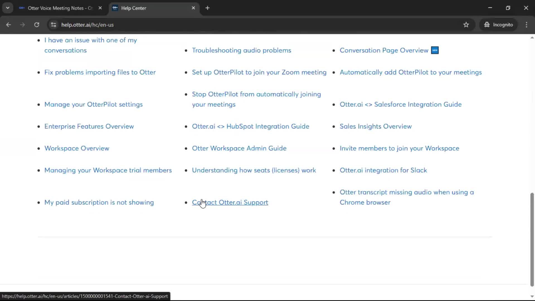The height and width of the screenshot is (301, 535).
Task: Go back to the previous page
Action: point(8,25)
